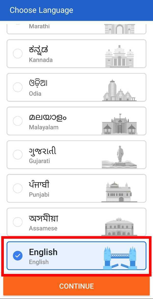153x299 pixels.
Task: Tap the Assamese building illustration
Action: pyautogui.click(x=119, y=227)
